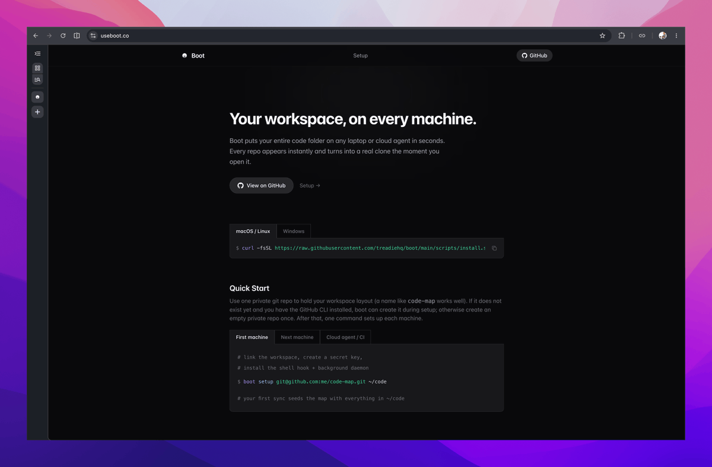Select the First machine tab
The height and width of the screenshot is (467, 712).
(252, 337)
